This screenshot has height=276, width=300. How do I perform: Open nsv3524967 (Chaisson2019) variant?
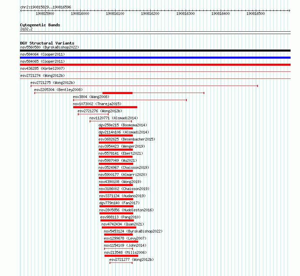pos(124,167)
